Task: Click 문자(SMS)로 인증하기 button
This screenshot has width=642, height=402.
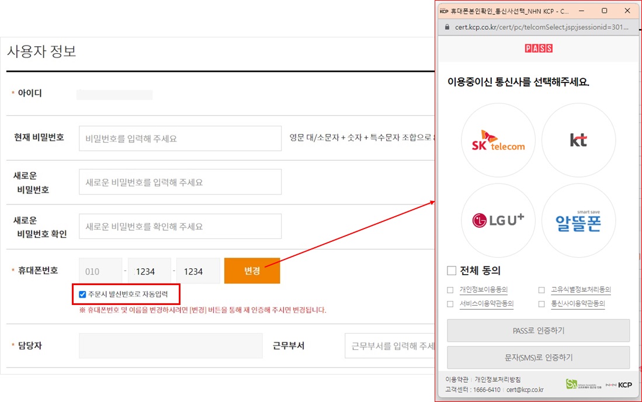Action: [539, 358]
